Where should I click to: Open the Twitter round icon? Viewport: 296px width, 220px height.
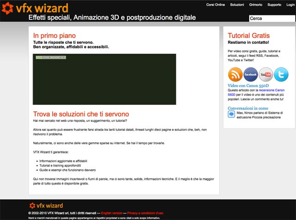(x=281, y=74)
